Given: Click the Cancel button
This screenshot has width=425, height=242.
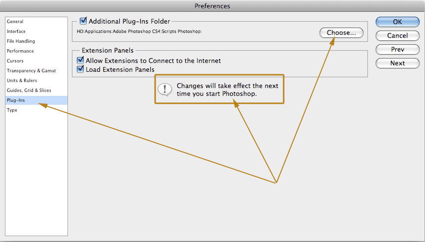Looking at the screenshot, I should point(397,35).
